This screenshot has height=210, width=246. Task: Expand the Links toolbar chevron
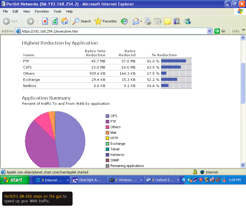243,30
